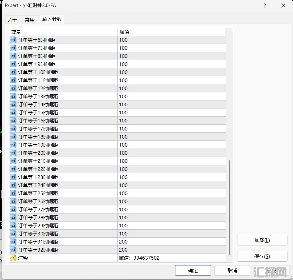Click the ab string icon for 注释

pos(13,258)
